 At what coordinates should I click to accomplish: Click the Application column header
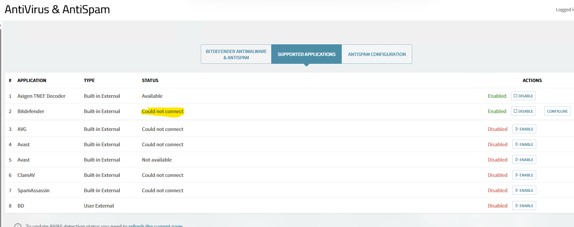coord(32,80)
